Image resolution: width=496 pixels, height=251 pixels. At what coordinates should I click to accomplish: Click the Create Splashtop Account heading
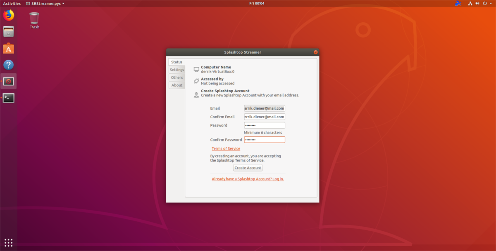coord(225,91)
